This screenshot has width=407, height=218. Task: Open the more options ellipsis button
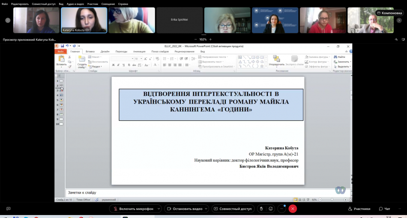(281, 209)
